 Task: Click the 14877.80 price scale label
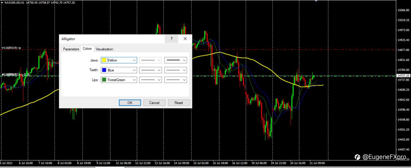click(x=403, y=50)
